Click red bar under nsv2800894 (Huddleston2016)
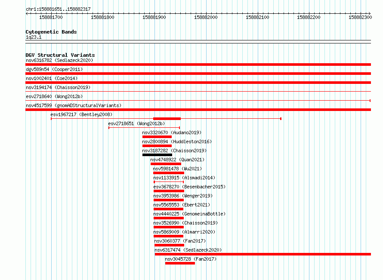 157,146
